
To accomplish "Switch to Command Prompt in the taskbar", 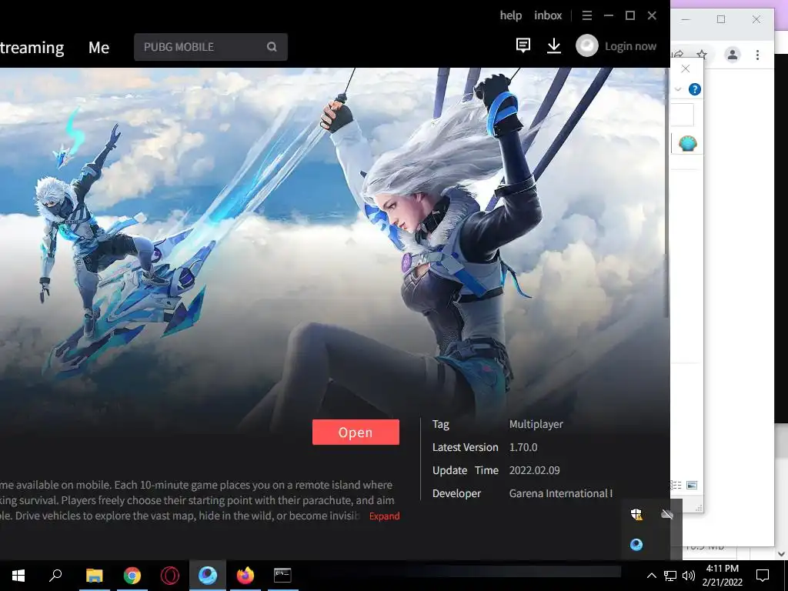I will (x=282, y=576).
